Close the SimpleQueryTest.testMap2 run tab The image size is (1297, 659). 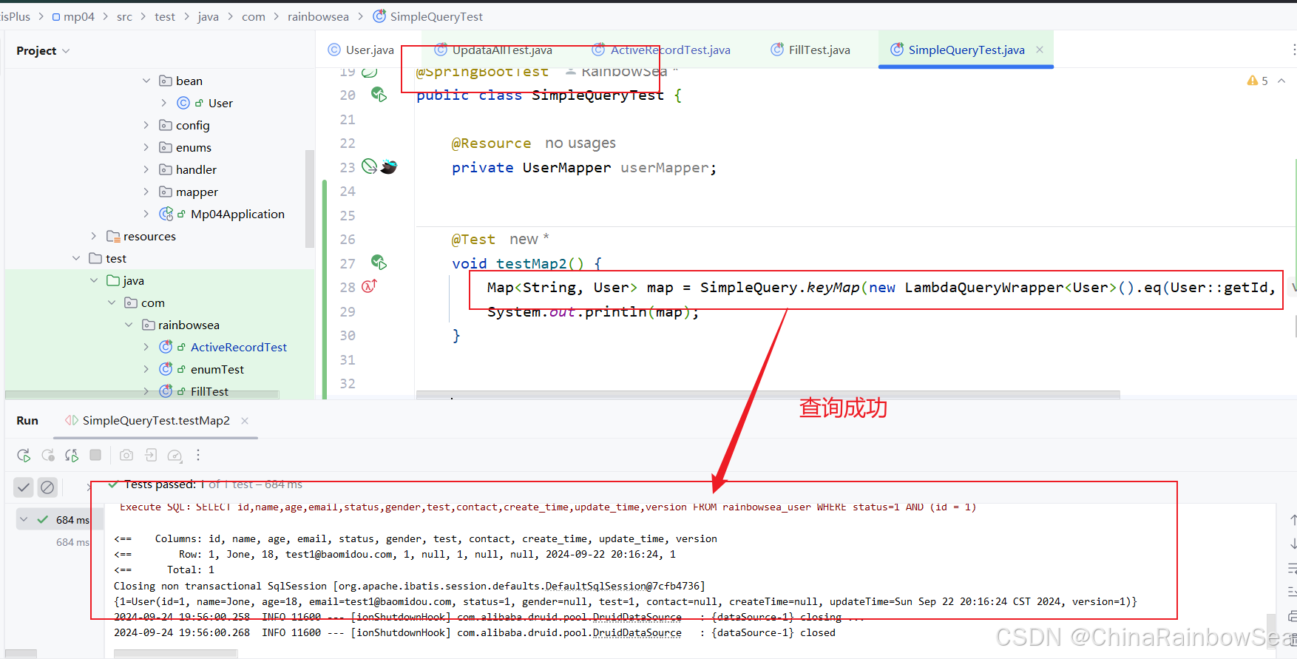[x=245, y=421]
